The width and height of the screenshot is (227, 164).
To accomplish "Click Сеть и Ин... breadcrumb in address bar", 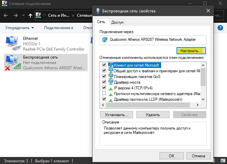I will point(59,15).
